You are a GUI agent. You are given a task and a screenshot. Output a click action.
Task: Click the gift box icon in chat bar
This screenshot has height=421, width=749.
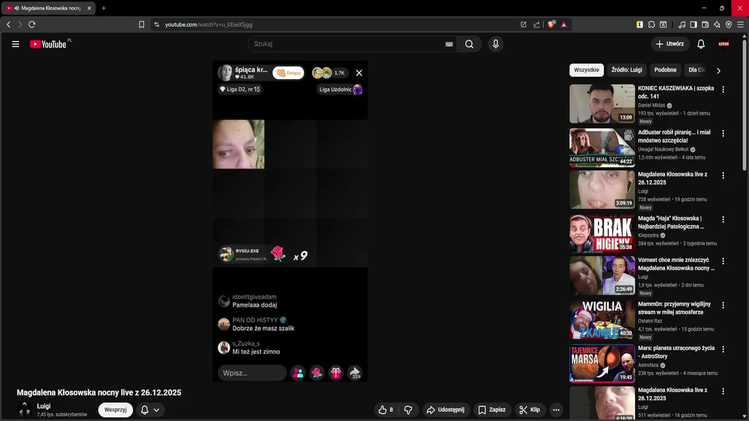[335, 373]
